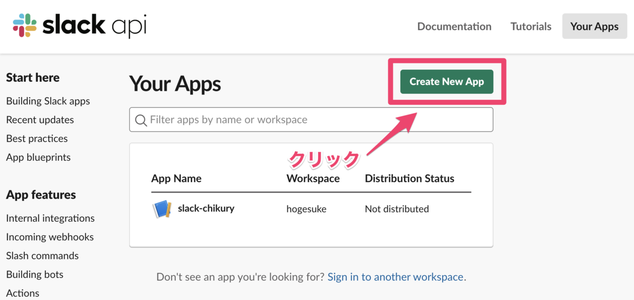Click the App features sidebar heading
The image size is (634, 300).
click(41, 195)
